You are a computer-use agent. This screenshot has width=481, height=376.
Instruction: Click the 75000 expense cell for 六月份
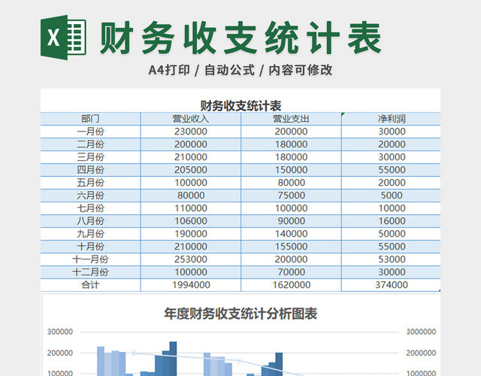tap(291, 196)
